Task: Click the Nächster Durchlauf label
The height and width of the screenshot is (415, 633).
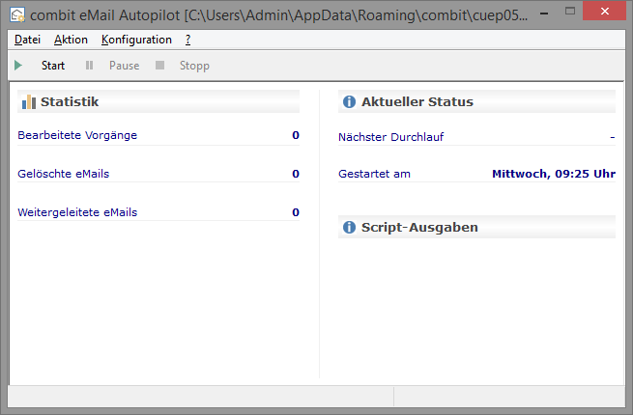Action: [x=390, y=137]
